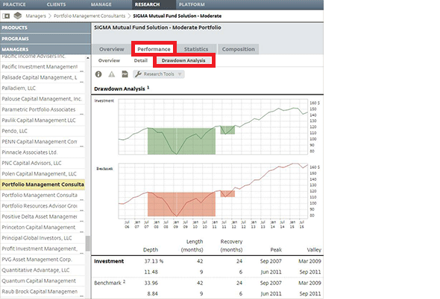Select highlighted Portfolio Management Consultants row
The width and height of the screenshot is (440, 299).
(43, 184)
